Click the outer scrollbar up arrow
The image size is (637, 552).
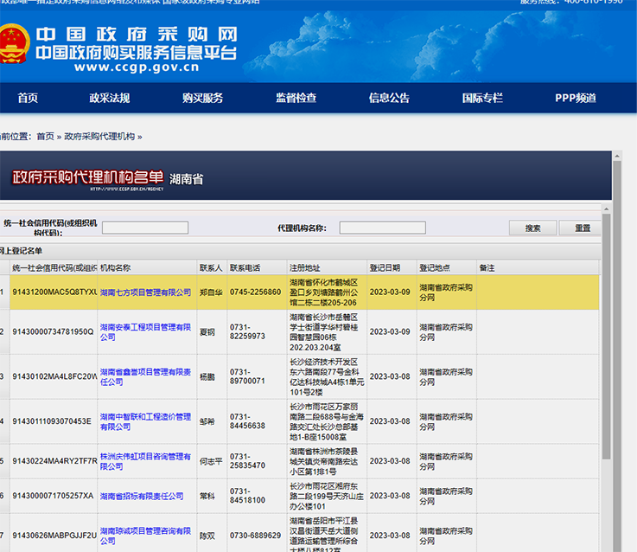(x=617, y=156)
